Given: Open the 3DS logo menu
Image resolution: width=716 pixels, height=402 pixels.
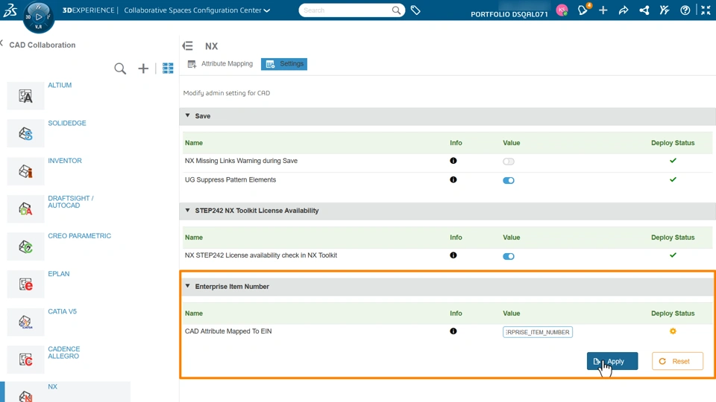Looking at the screenshot, I should 10,10.
